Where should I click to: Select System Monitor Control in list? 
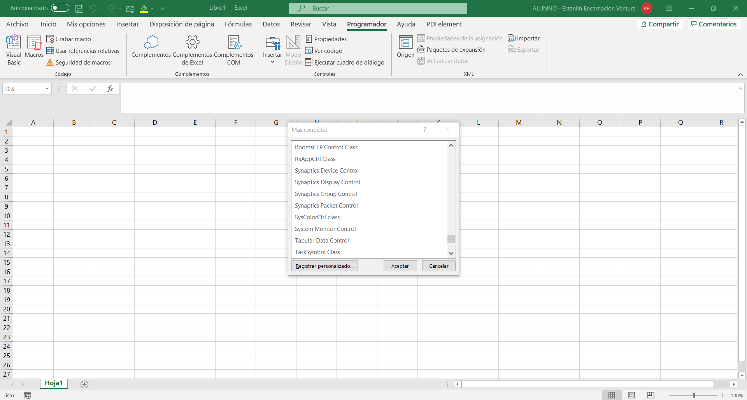pos(369,229)
